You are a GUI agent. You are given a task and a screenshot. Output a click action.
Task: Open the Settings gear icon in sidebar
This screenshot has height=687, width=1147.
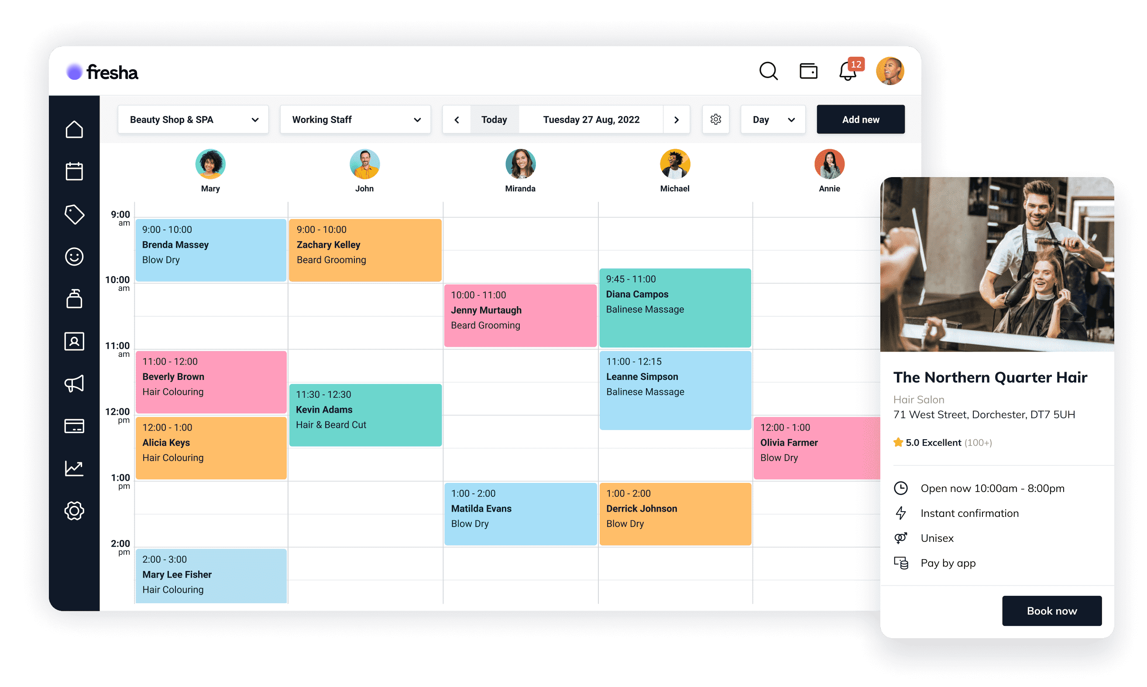[x=75, y=511]
